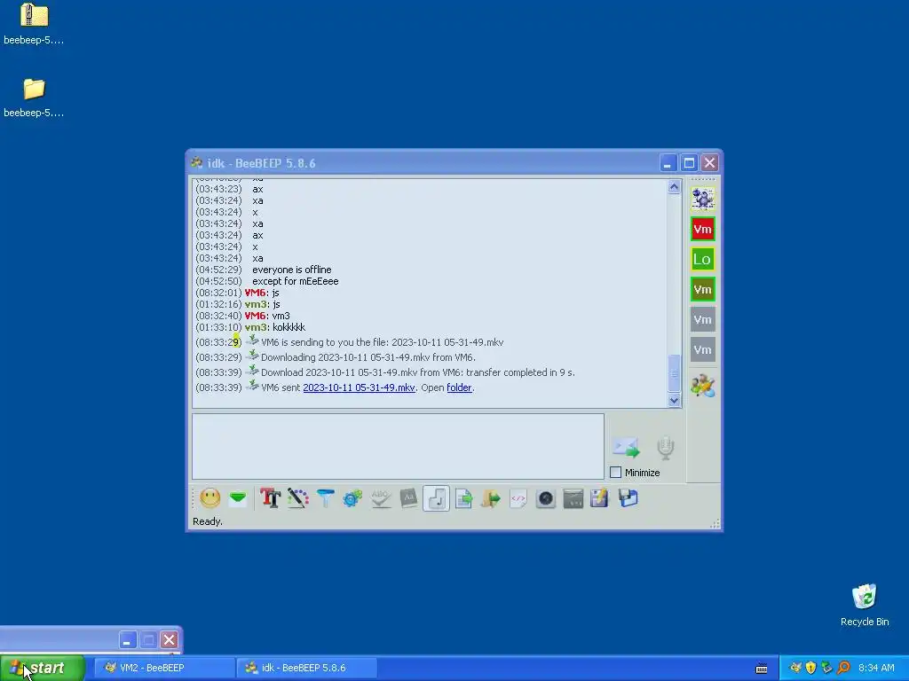This screenshot has height=681, width=909.
Task: Click 'VM6 is sending to you the file' line
Action: click(382, 342)
